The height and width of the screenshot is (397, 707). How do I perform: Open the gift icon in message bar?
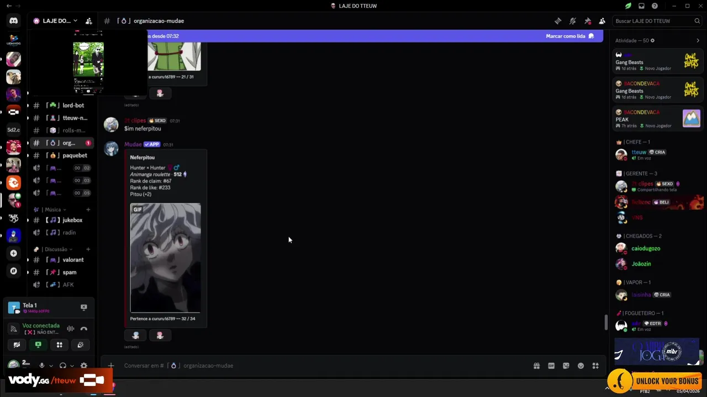coord(536,366)
